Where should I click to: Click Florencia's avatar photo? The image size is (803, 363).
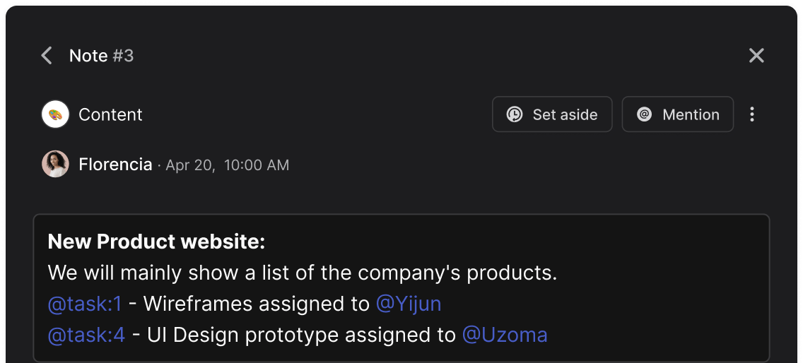pyautogui.click(x=55, y=165)
